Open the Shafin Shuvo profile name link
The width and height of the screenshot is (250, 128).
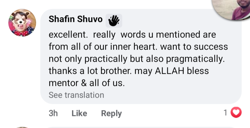point(76,19)
